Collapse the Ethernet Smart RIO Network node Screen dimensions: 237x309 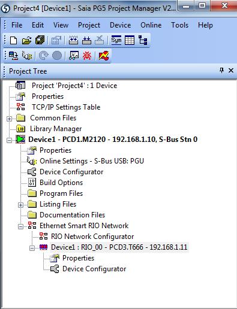[x=20, y=226]
